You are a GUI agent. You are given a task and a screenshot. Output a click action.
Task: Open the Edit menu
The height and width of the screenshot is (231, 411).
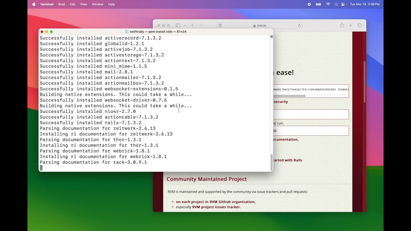[73, 4]
